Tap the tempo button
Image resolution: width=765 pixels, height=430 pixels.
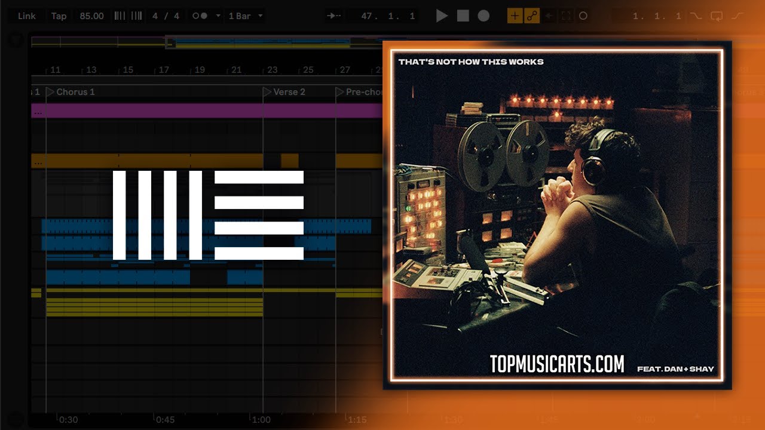(x=59, y=16)
